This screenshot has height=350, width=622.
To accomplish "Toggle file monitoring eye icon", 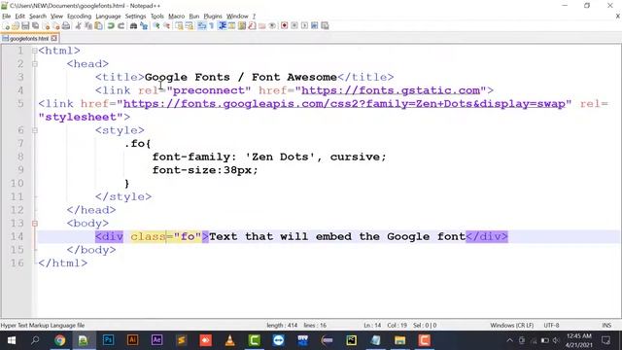I will [x=272, y=26].
